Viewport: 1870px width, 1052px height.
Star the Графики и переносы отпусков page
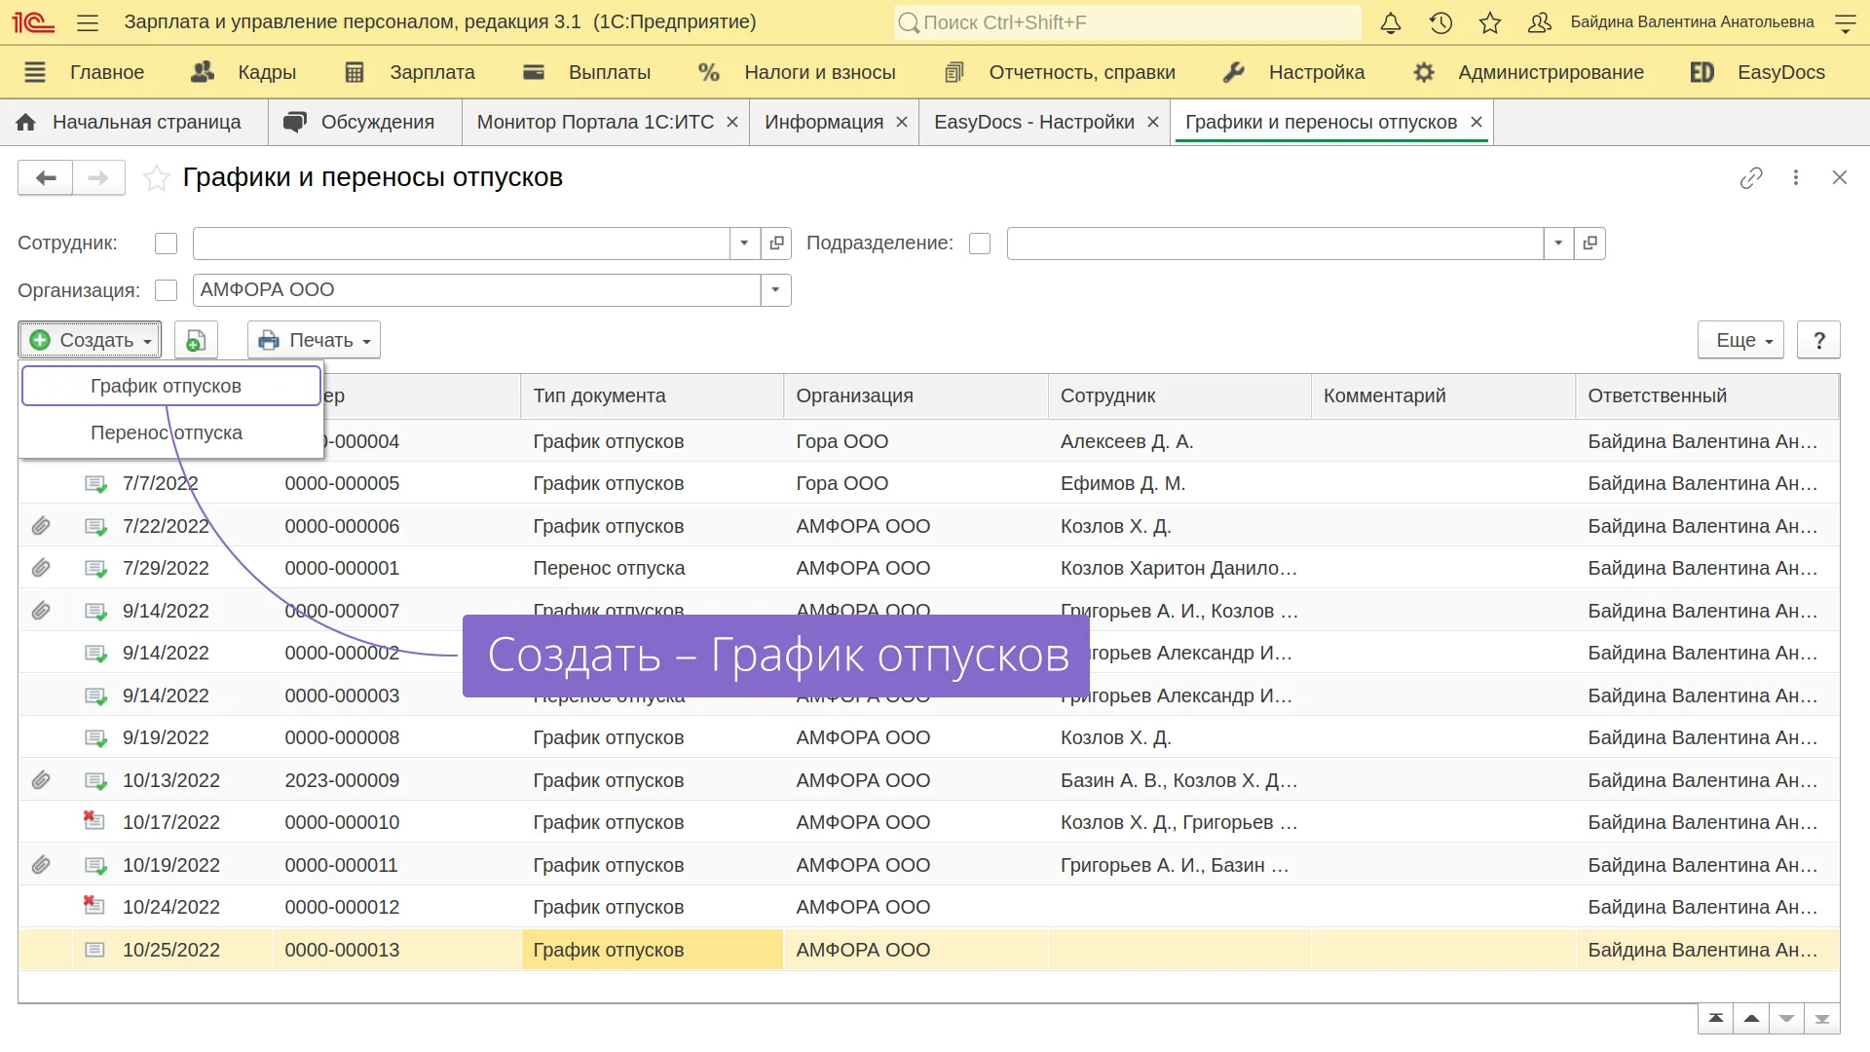(x=156, y=178)
